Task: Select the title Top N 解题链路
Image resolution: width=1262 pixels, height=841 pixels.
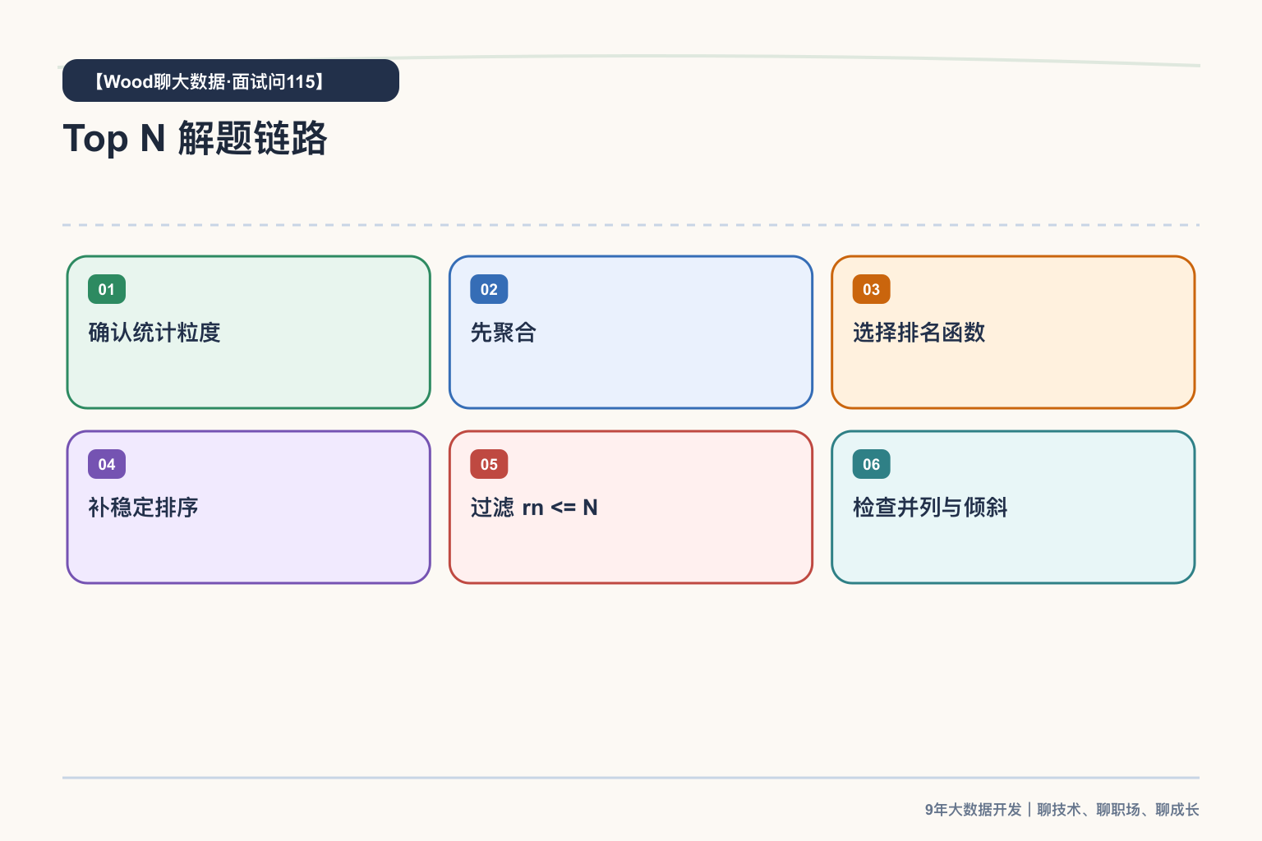Action: 196,138
